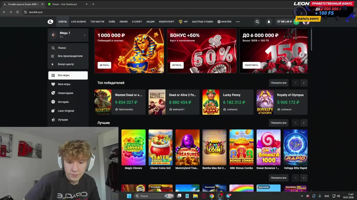The image size is (357, 200).
Task: Click the Новогодние category icon
Action: tap(53, 93)
